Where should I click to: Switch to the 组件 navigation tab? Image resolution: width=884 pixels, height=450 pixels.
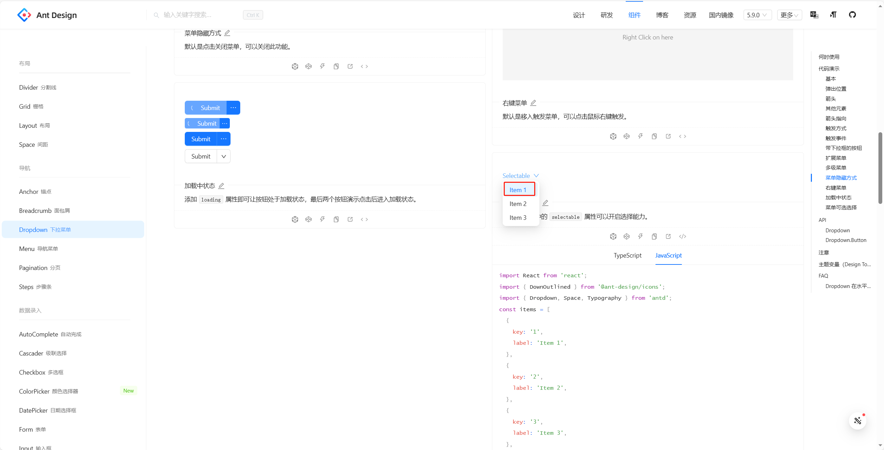click(x=634, y=15)
